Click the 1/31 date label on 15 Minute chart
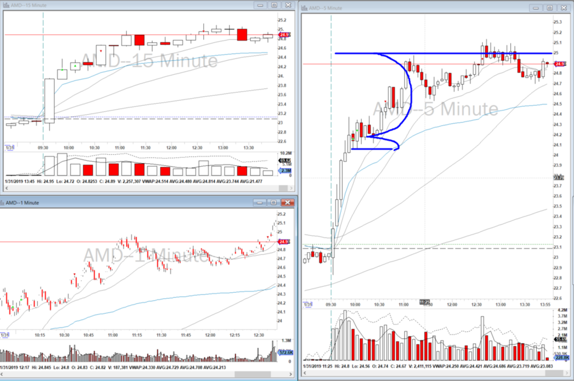Image resolution: width=574 pixels, height=381 pixels. pyautogui.click(x=10, y=147)
